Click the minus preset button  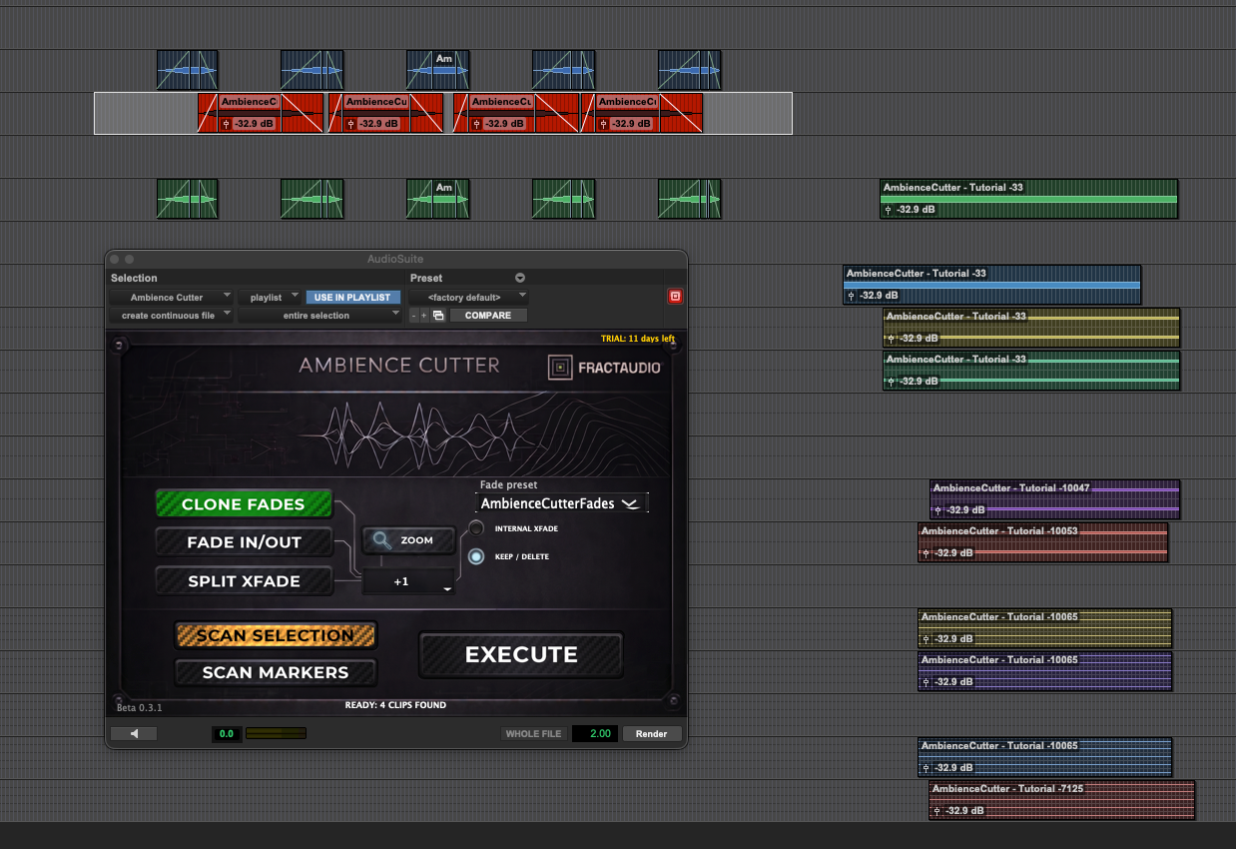[413, 315]
